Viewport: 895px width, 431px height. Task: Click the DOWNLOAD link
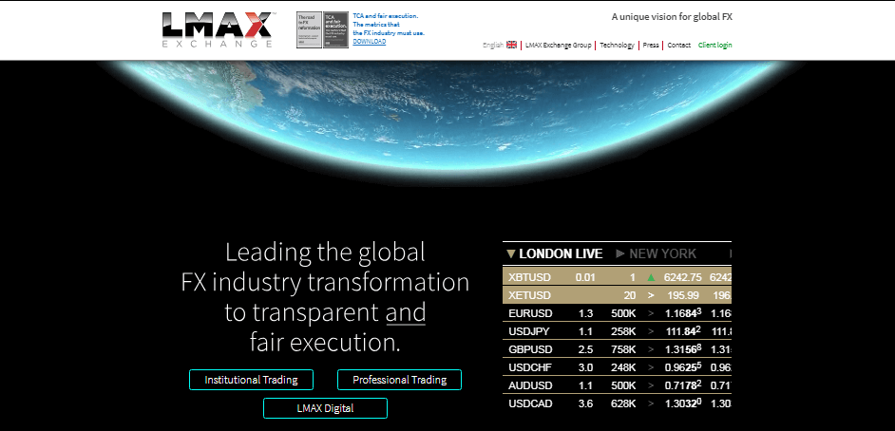(x=370, y=42)
